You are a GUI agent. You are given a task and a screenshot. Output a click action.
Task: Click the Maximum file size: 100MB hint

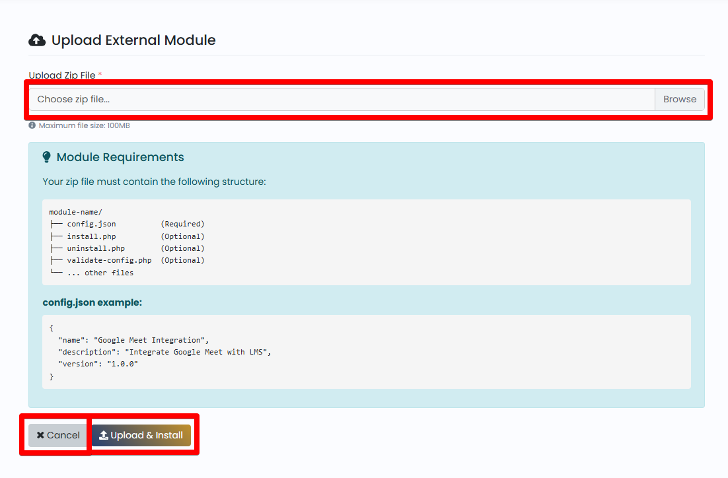tap(84, 125)
